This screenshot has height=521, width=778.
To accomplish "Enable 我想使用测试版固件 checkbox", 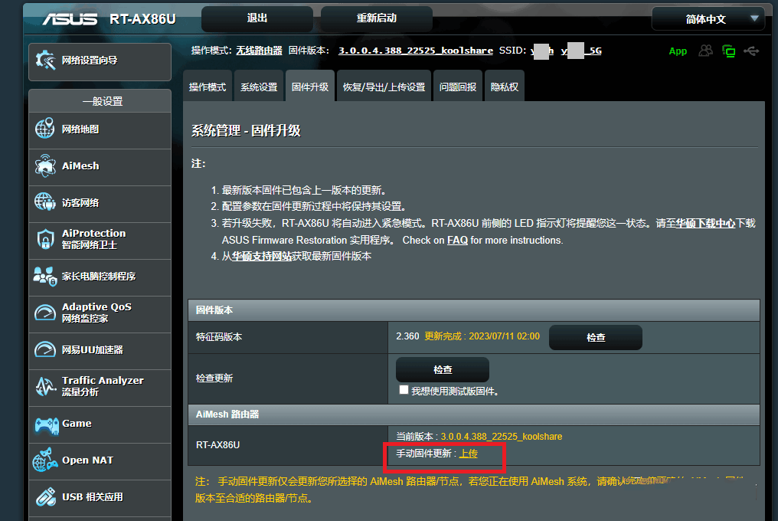I will tap(404, 390).
